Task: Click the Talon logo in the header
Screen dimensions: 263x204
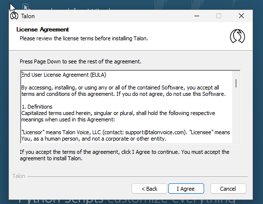Action: pos(237,36)
